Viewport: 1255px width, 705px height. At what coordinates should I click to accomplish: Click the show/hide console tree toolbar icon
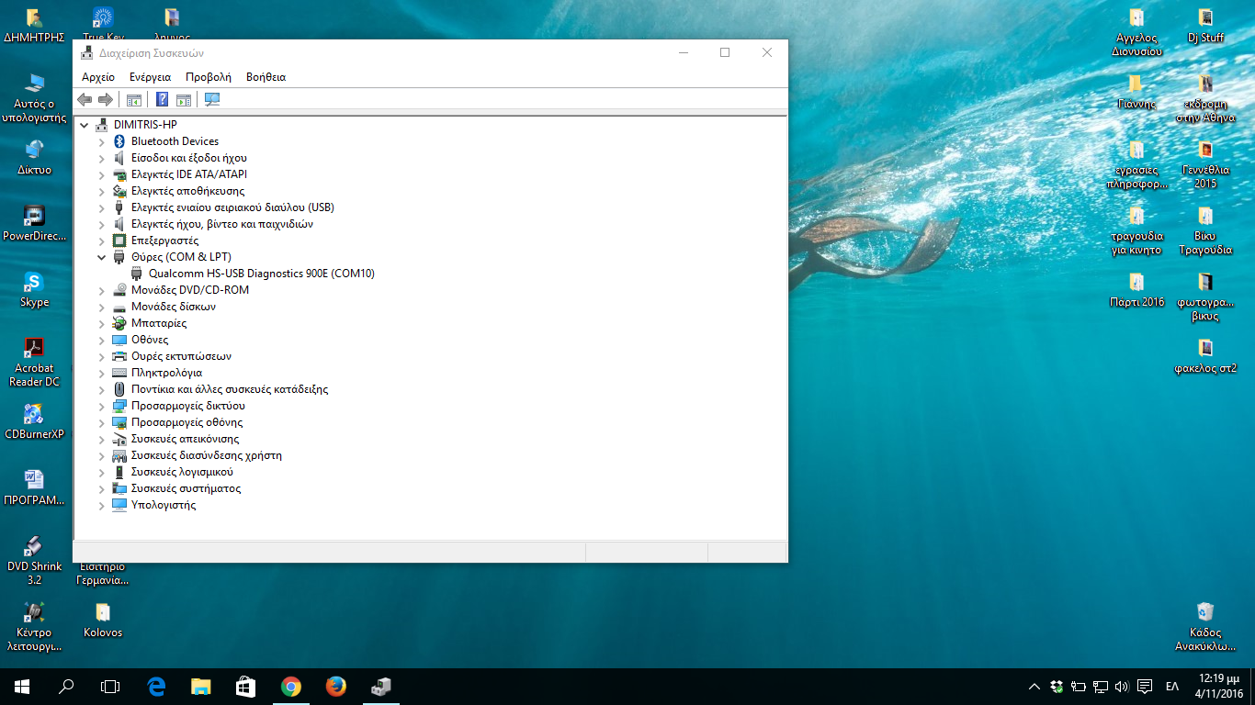point(134,100)
